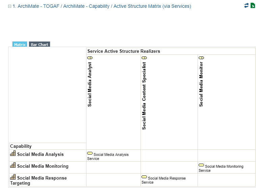Screen dimensions: 256x188
Task: Open the Social Media Monitoring Service link
Action: pos(224,167)
